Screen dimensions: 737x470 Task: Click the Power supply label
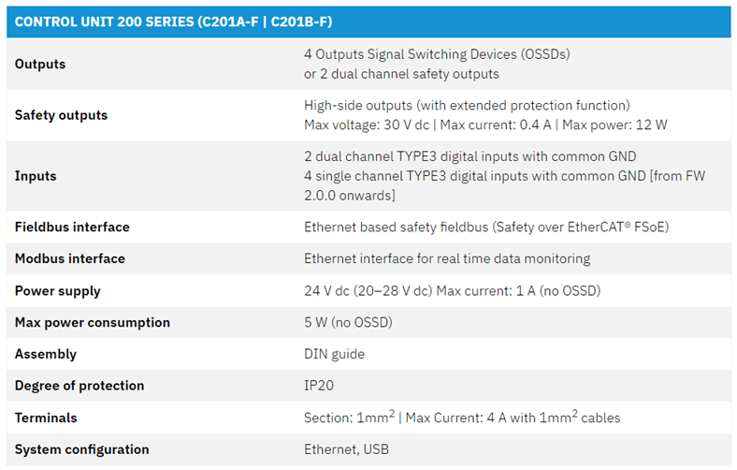[x=57, y=291]
